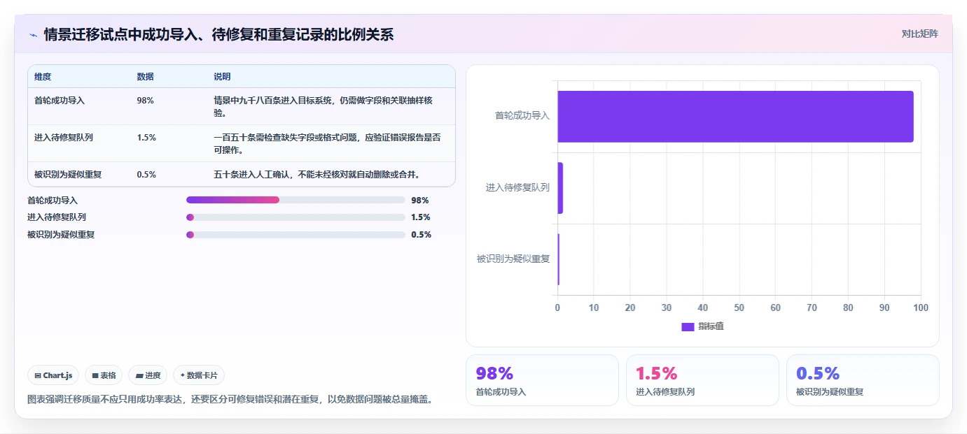Open the 98% data card
967x434 pixels.
coord(542,380)
